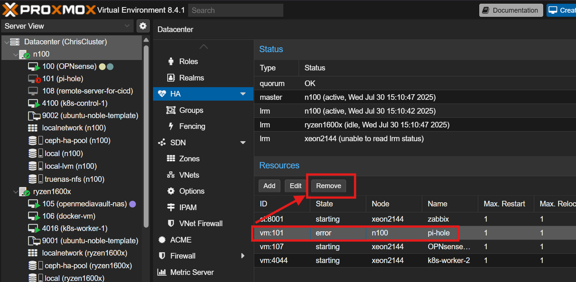Screen dimensions: 576x282
Task: Click the 9001 ubuntu-noble-template icon
Action: (34, 241)
